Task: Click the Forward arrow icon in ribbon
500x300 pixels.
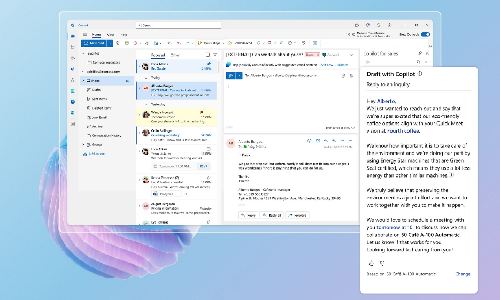Action: (187, 43)
